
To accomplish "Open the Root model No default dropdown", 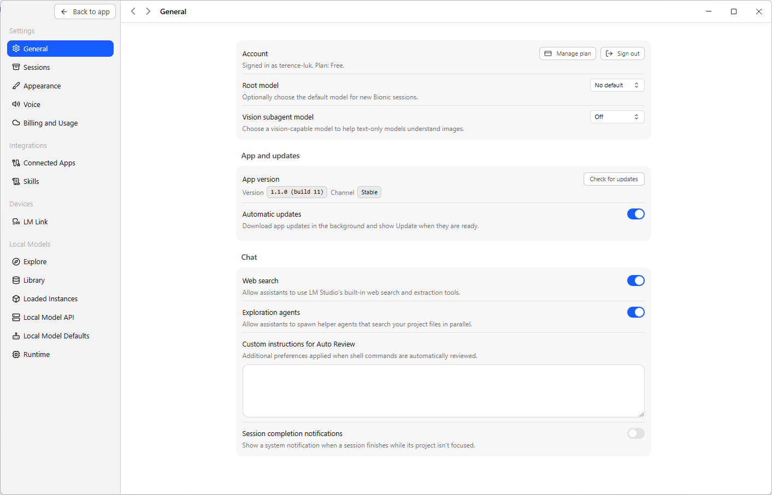I will tap(617, 85).
